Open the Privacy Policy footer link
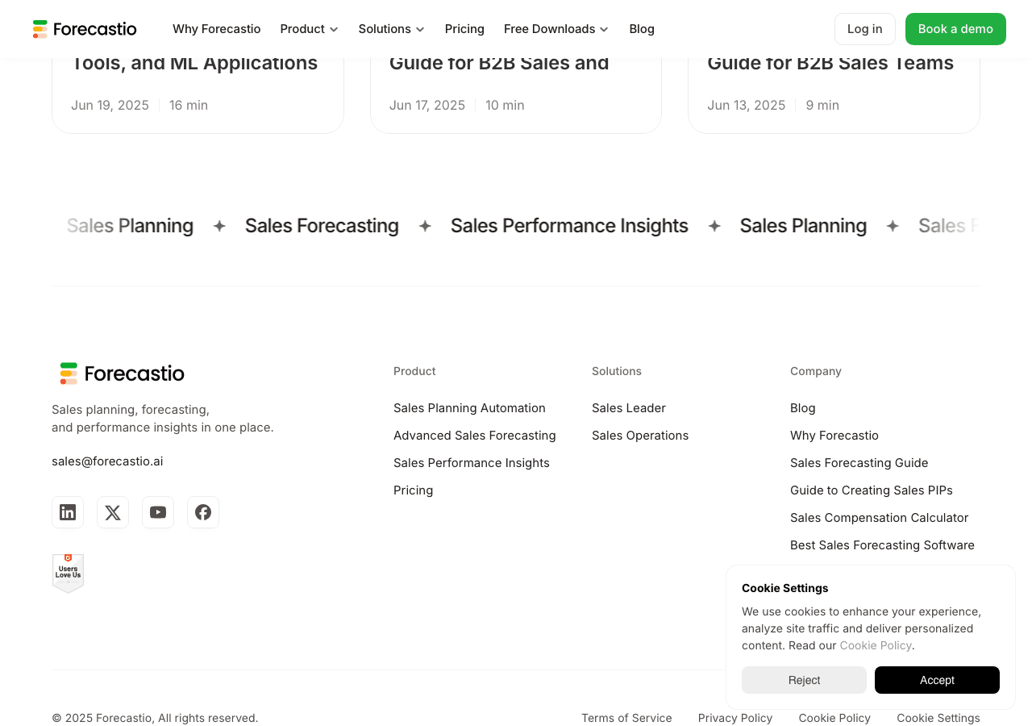 point(735,718)
